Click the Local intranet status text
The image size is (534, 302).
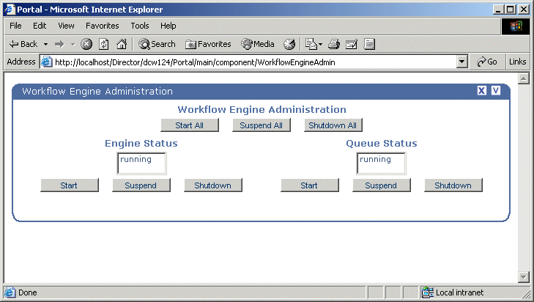point(459,292)
